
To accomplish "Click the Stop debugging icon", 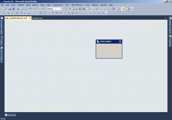I will click(x=105, y=9).
